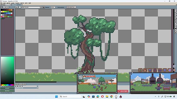Click the refresh icon in game preview
Screen dimensions: 177x99
[80, 77]
